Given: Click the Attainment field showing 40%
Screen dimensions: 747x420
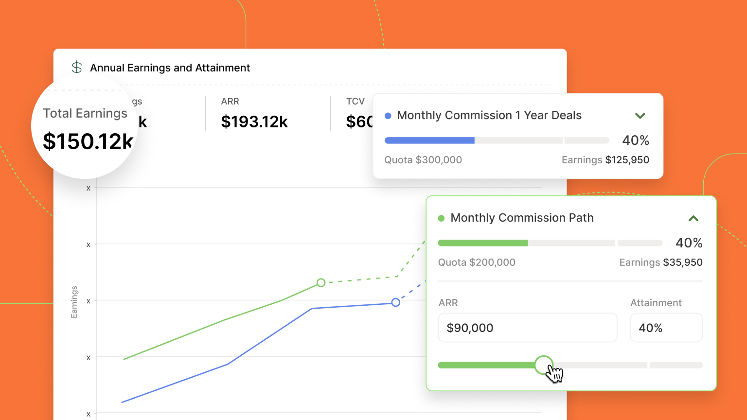Looking at the screenshot, I should point(666,328).
